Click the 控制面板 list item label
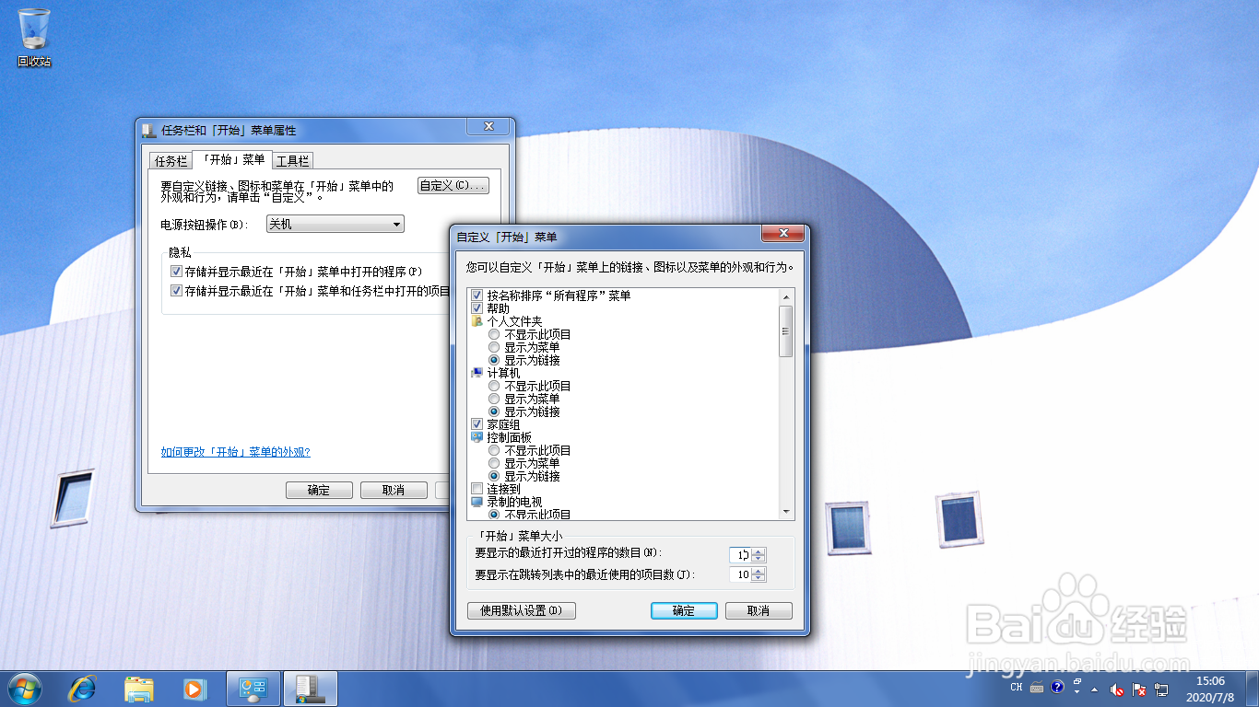The height and width of the screenshot is (707, 1259). click(x=509, y=437)
